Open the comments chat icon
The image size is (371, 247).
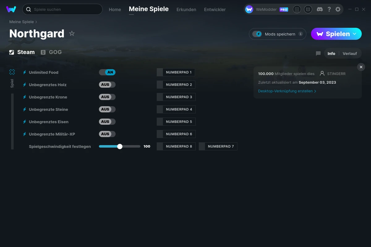coord(318,53)
